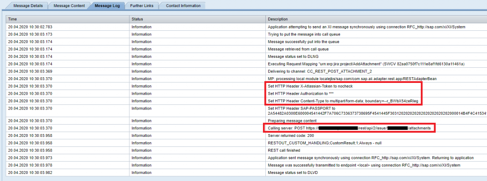The image size is (487, 181).
Task: Switch to the Message Details tab
Action: pos(28,6)
